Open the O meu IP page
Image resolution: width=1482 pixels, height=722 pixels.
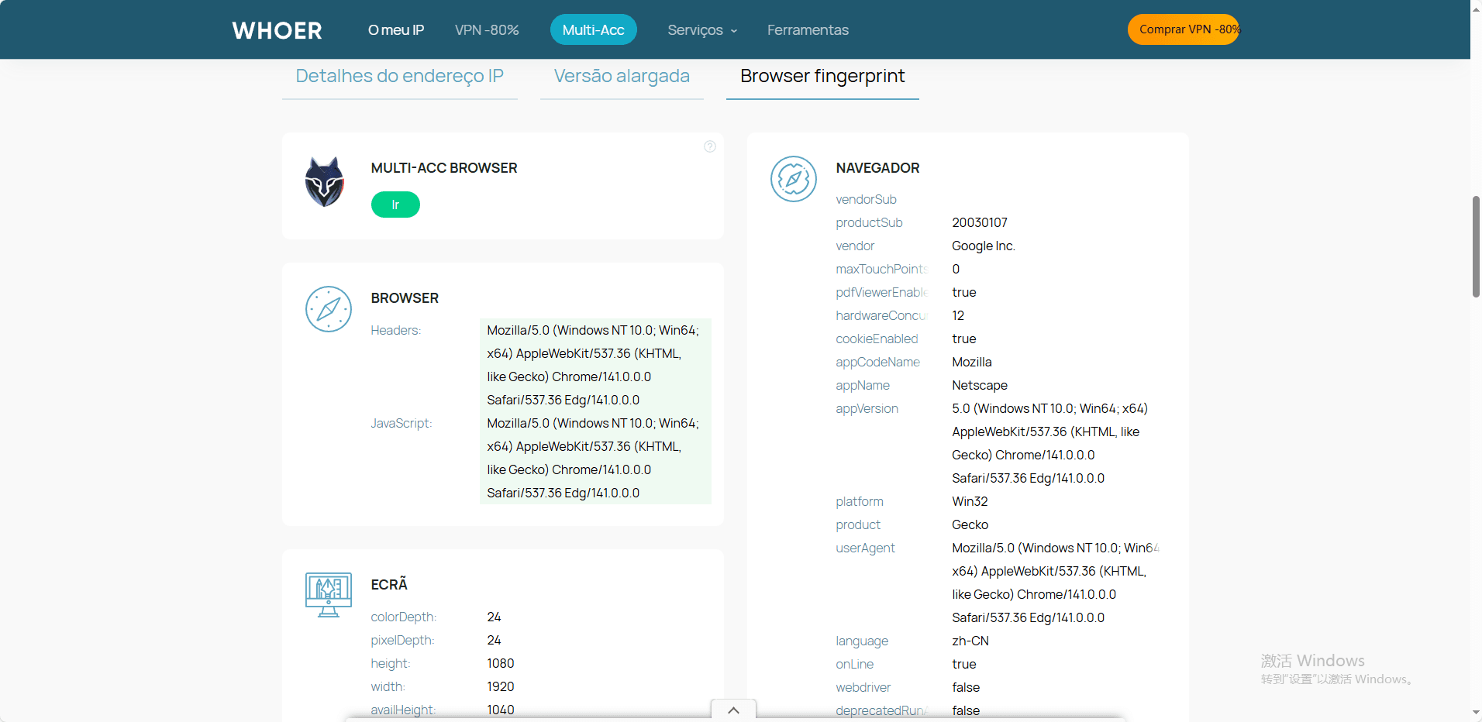click(x=395, y=30)
